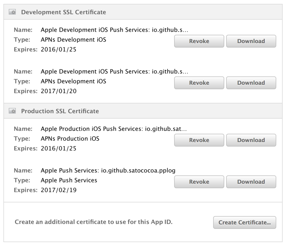Viewport: 288px width, 246px height.
Task: Click the "Create an additional certificate" description text
Action: (x=93, y=222)
